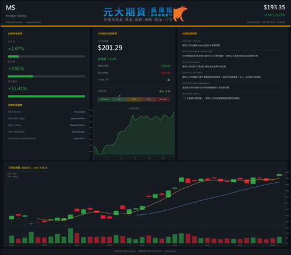The image size is (291, 255).
Task: Open the 24/7 Wall St. news headline
Action: [x=221, y=77]
